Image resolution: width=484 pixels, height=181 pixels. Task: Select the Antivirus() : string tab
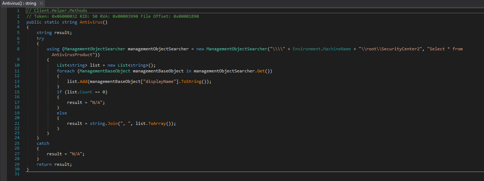point(19,3)
